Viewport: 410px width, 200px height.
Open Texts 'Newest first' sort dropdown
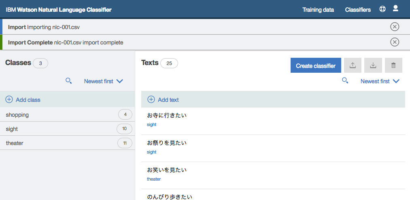pos(380,81)
